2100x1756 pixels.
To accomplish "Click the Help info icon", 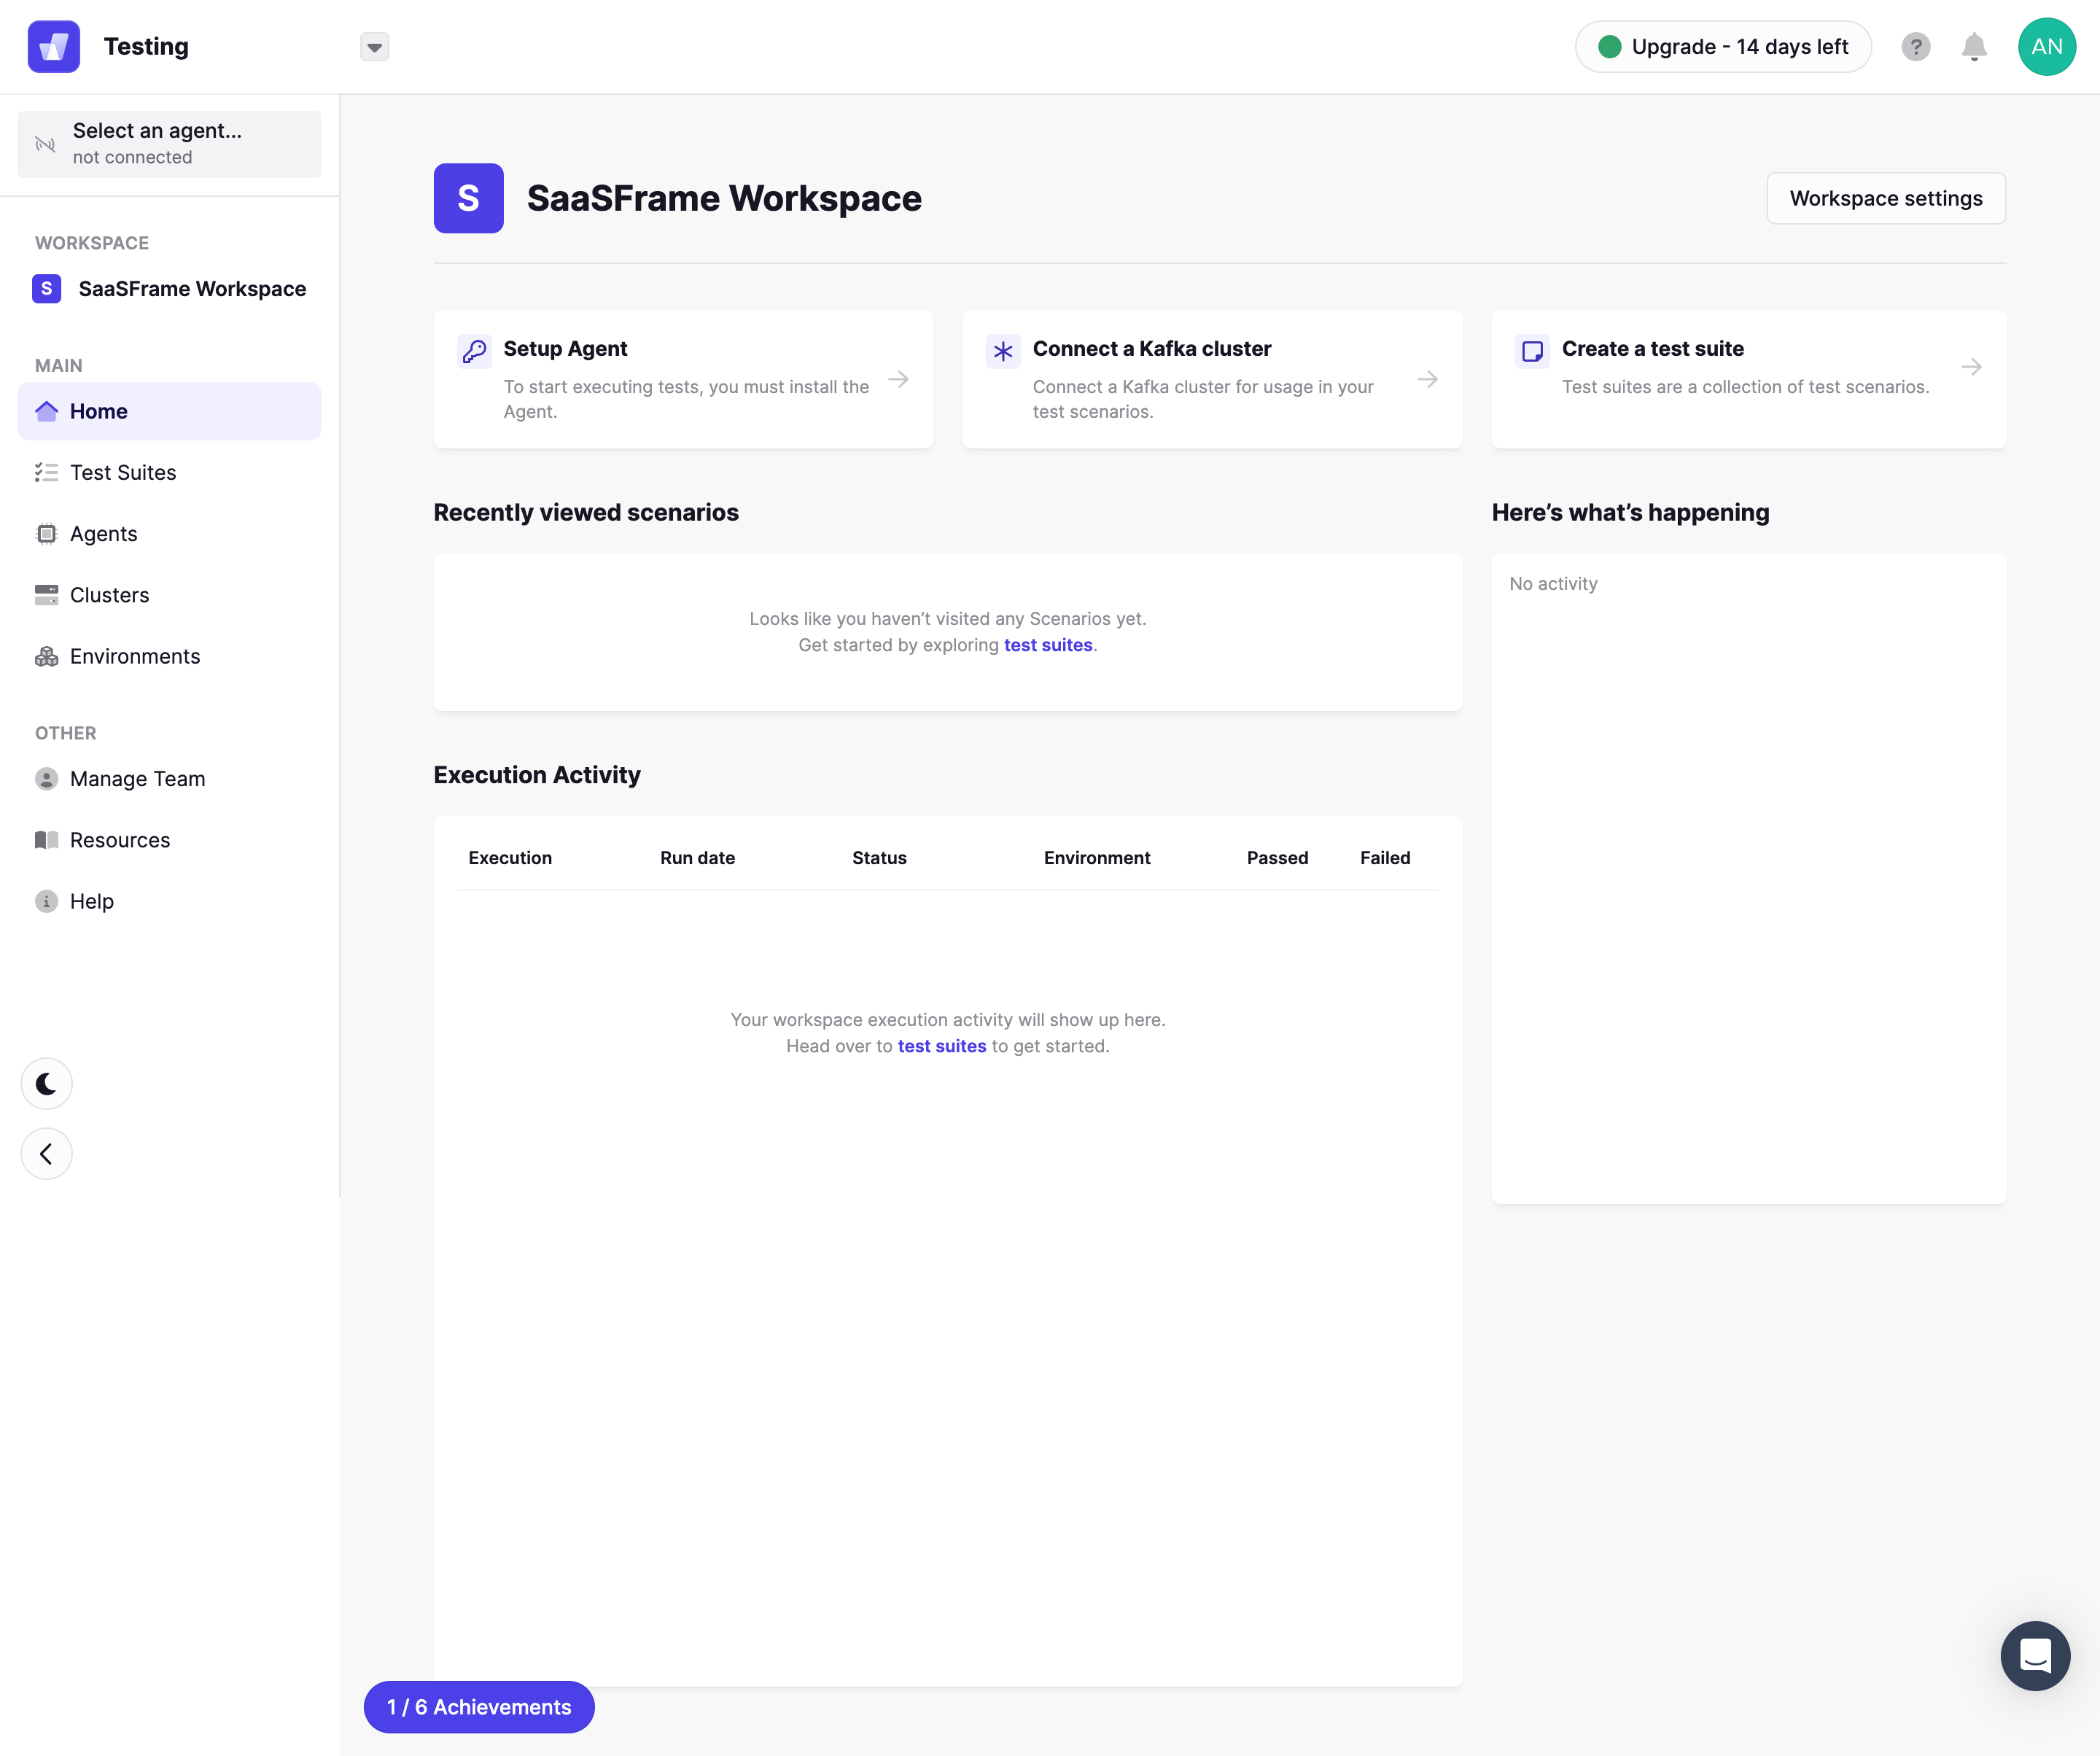I will 46,901.
